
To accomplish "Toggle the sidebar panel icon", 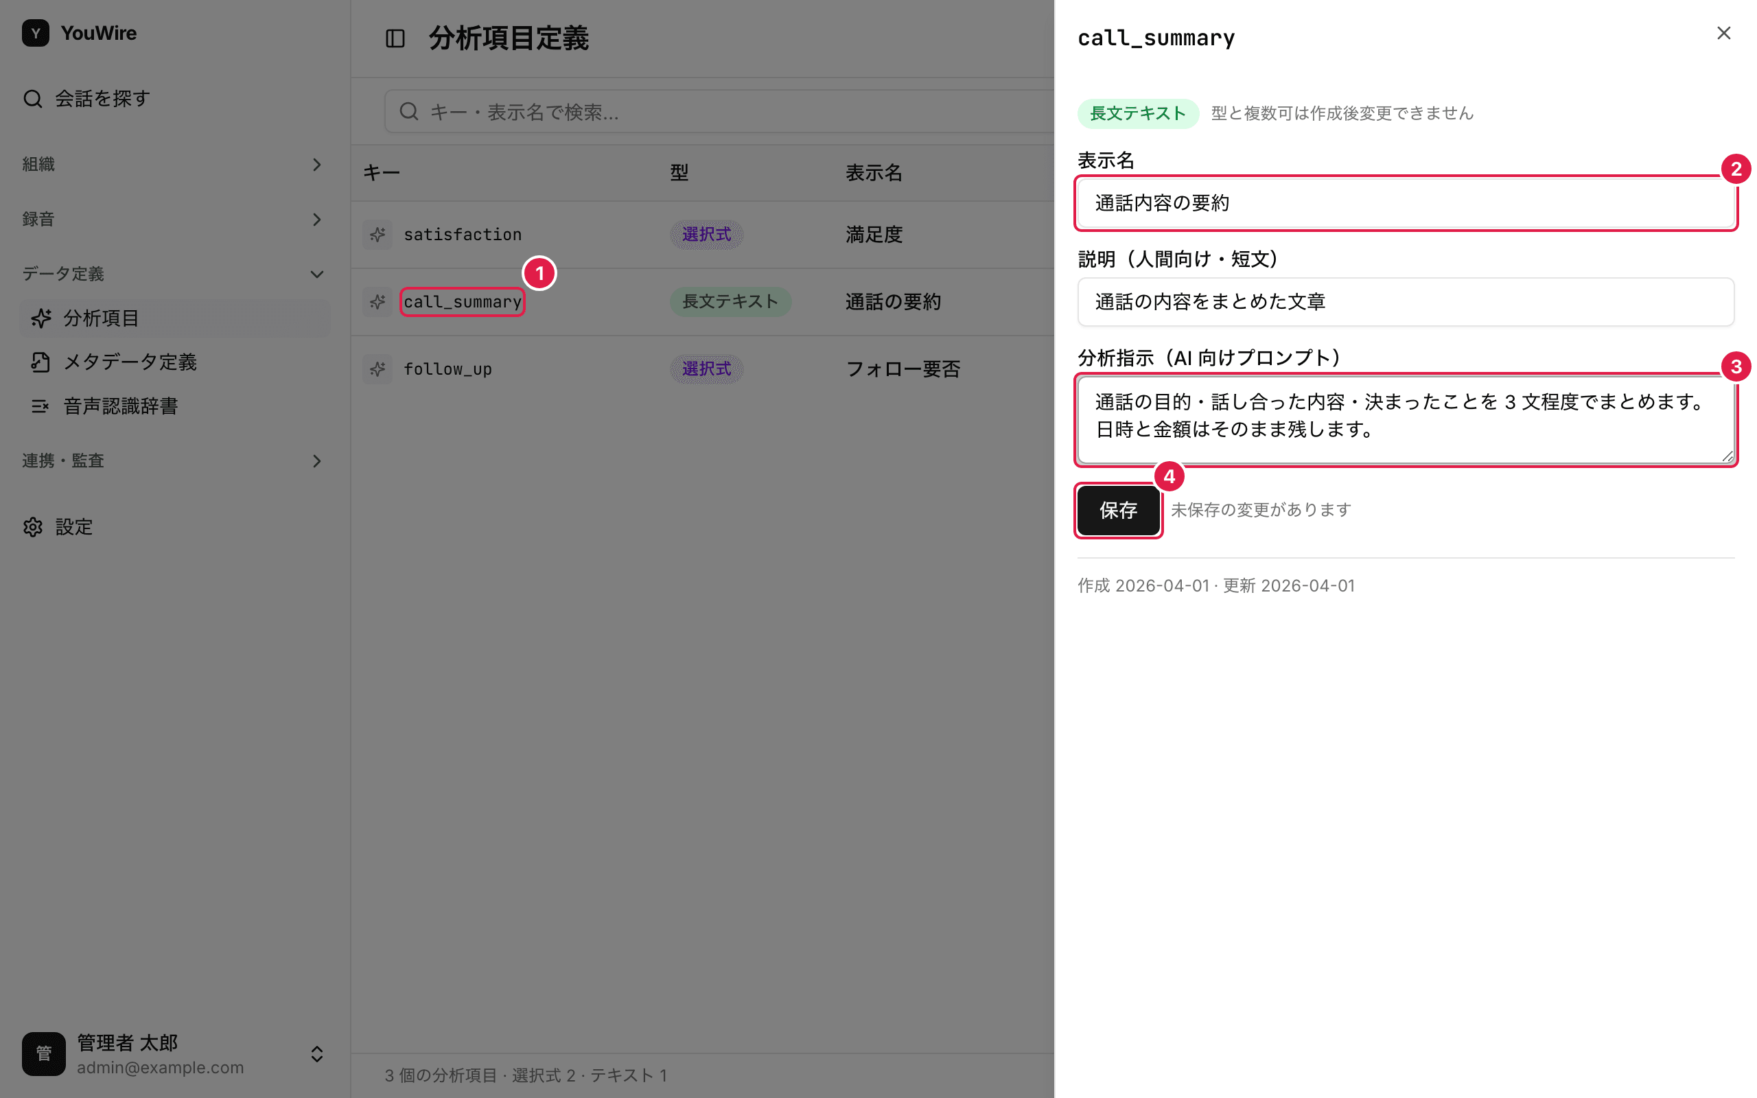I will click(395, 38).
